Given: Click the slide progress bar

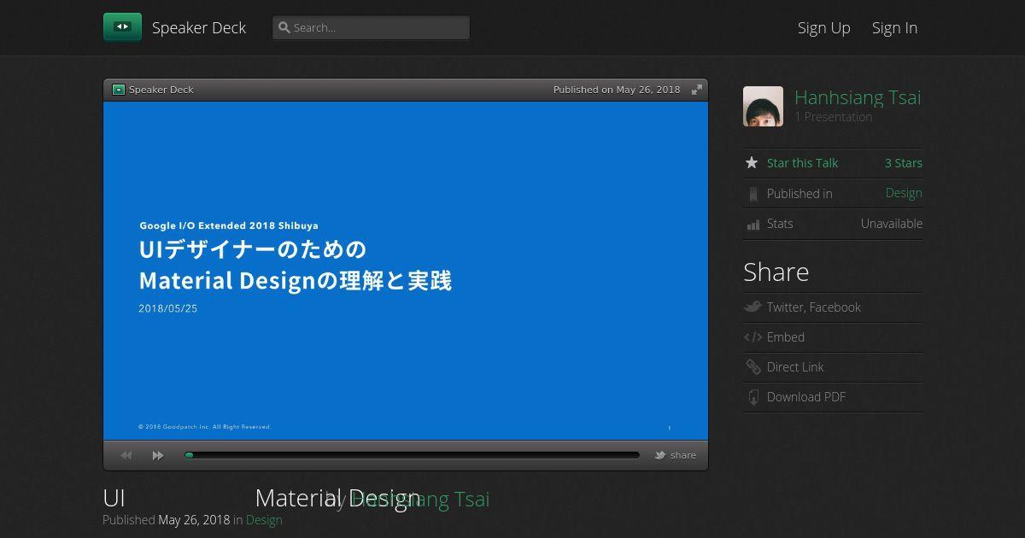Looking at the screenshot, I should [412, 455].
